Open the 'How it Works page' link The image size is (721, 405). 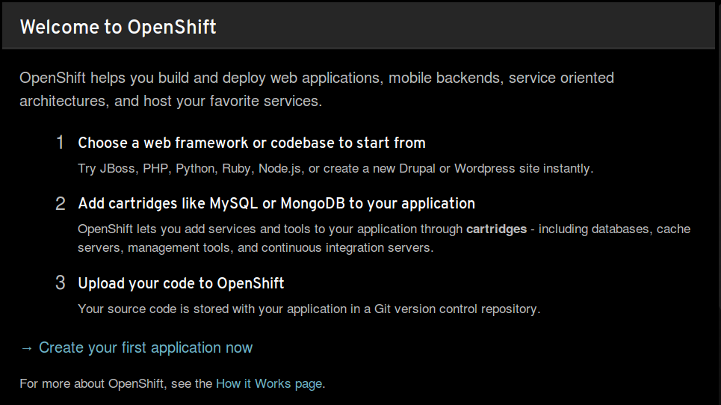(269, 383)
